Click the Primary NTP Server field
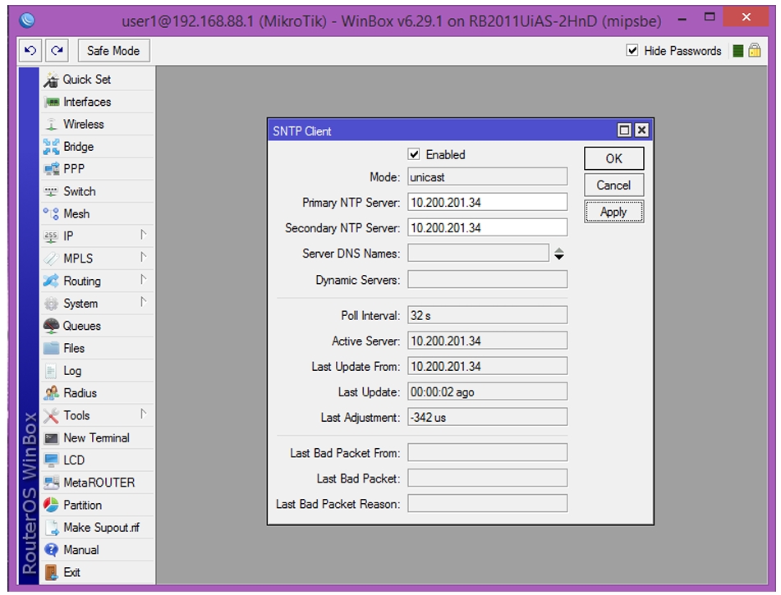Screen dimensions: 781x595 pos(487,202)
